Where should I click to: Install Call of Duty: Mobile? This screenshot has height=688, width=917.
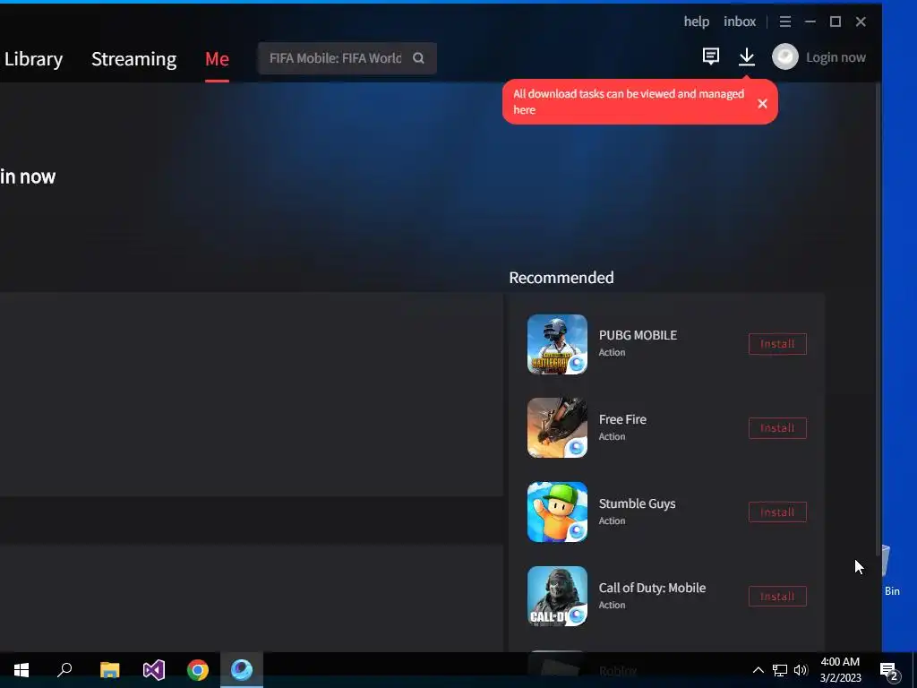pyautogui.click(x=777, y=597)
